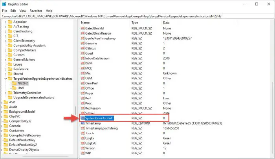The height and width of the screenshot is (159, 275).
Task: Expand the GeneralMarkers key
Action: pyautogui.click(x=5, y=60)
